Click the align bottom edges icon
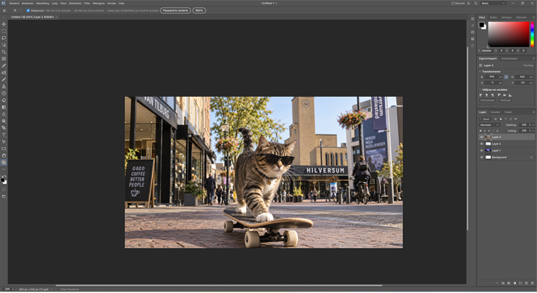537x293 pixels. [510, 95]
